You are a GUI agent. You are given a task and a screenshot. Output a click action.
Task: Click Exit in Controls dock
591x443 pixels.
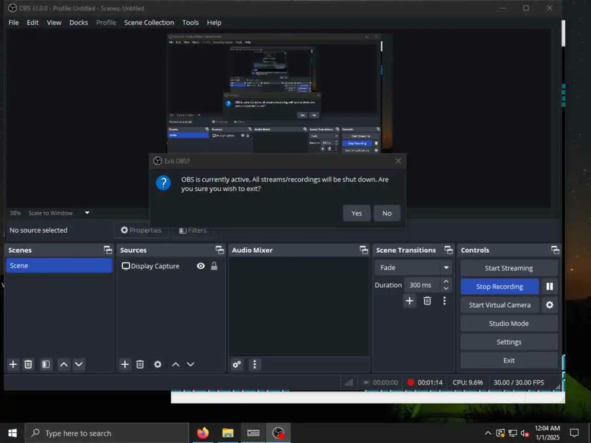pos(508,360)
